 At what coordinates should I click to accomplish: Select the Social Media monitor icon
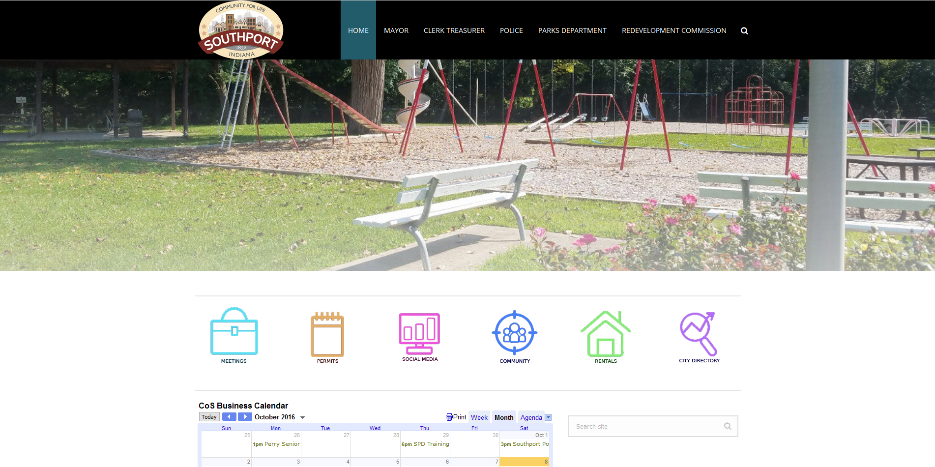419,333
